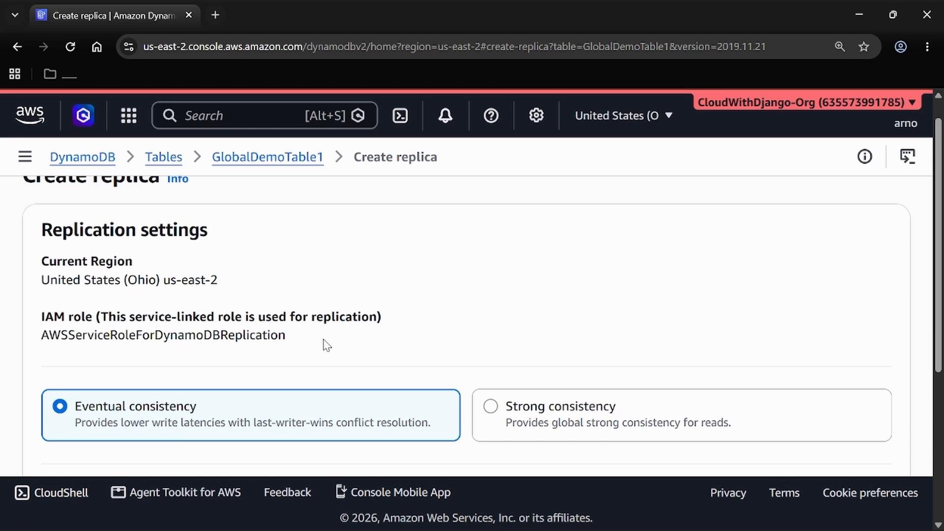Go to the browser home page
The height and width of the screenshot is (531, 944).
pyautogui.click(x=97, y=47)
